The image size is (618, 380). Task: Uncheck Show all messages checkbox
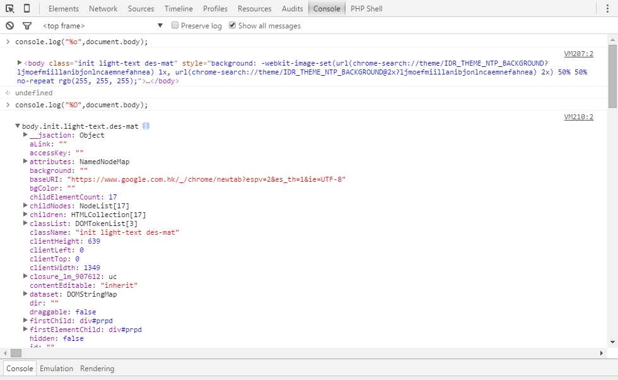233,25
